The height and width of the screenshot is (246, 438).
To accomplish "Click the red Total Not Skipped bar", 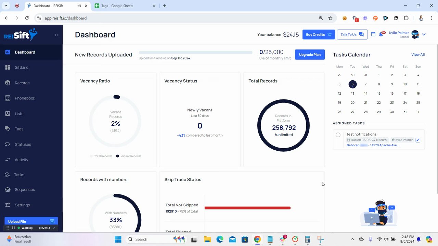I will pyautogui.click(x=247, y=208).
